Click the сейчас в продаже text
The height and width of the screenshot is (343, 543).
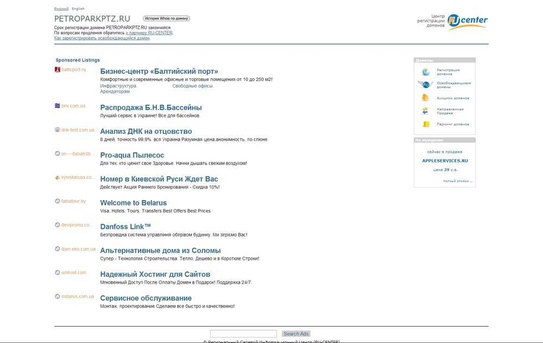pos(445,152)
